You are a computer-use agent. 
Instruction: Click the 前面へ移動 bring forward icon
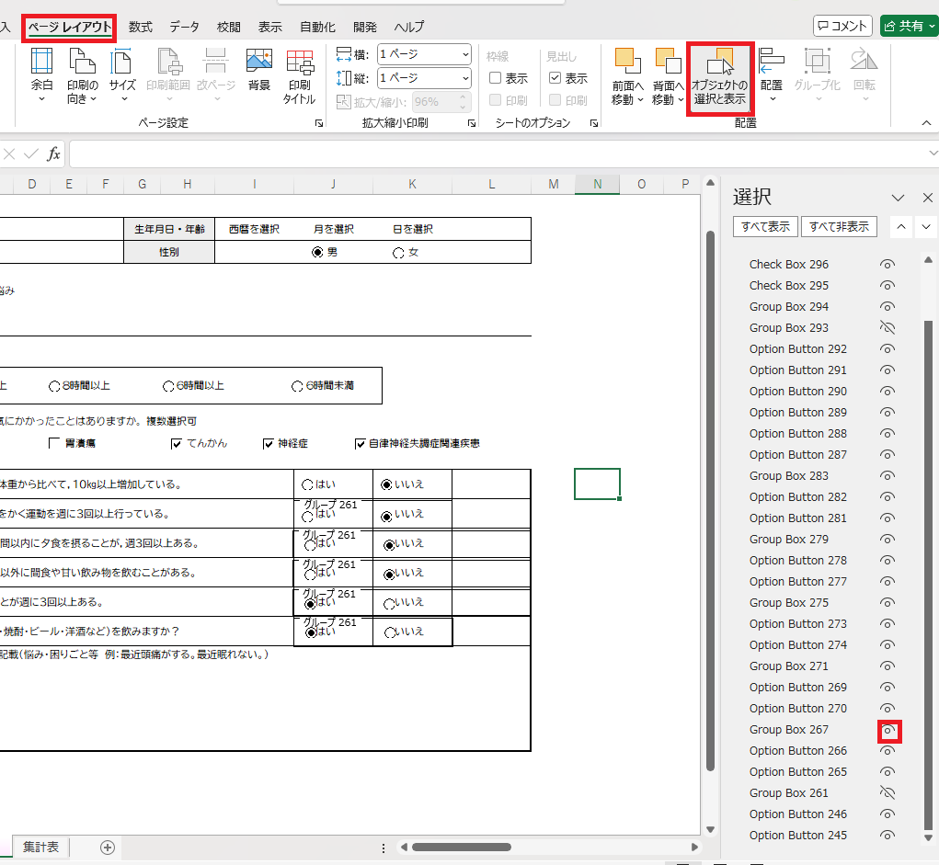(x=627, y=63)
